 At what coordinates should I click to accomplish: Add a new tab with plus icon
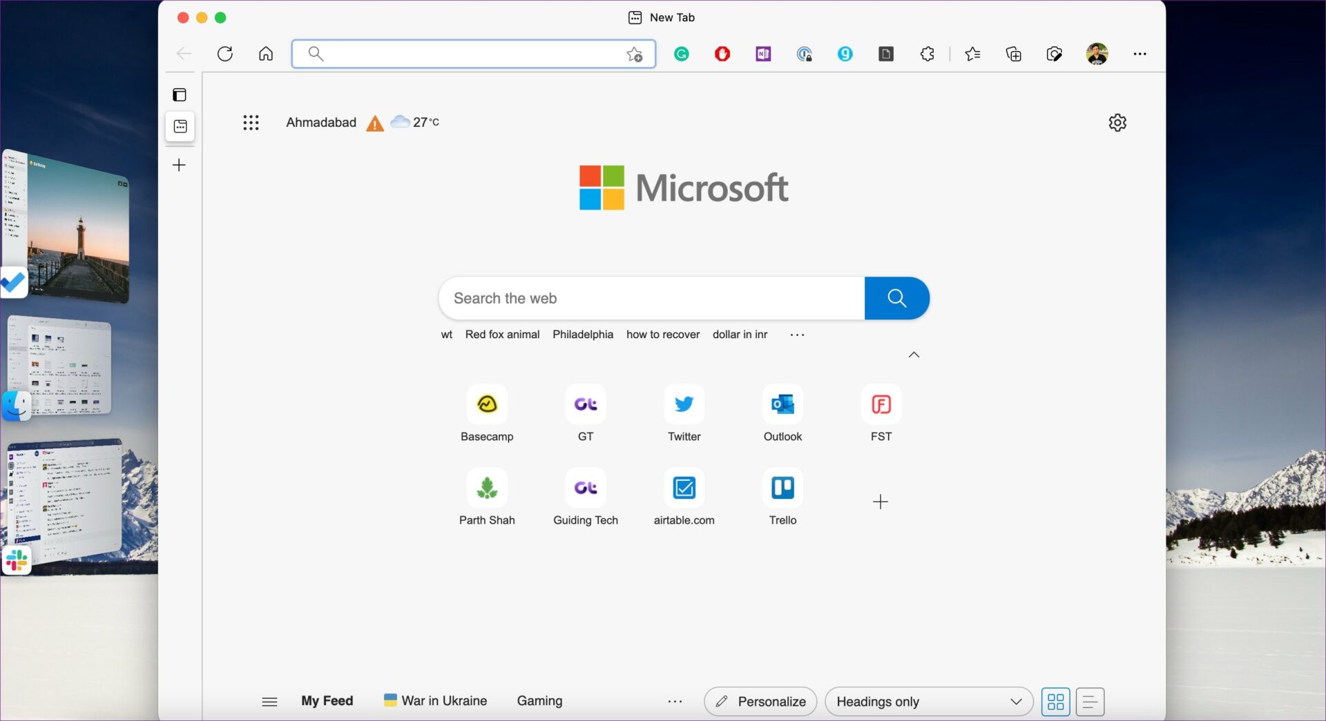[x=179, y=165]
